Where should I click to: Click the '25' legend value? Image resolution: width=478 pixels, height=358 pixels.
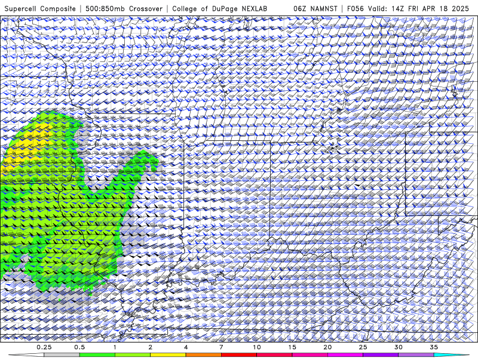coord(363,347)
